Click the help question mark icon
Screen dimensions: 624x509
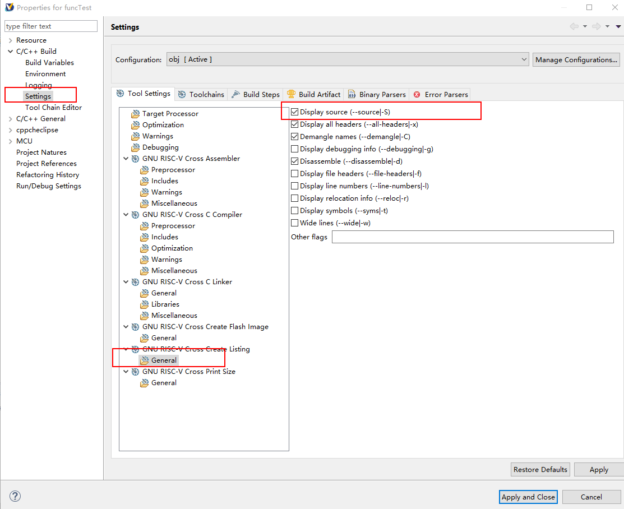(x=15, y=496)
